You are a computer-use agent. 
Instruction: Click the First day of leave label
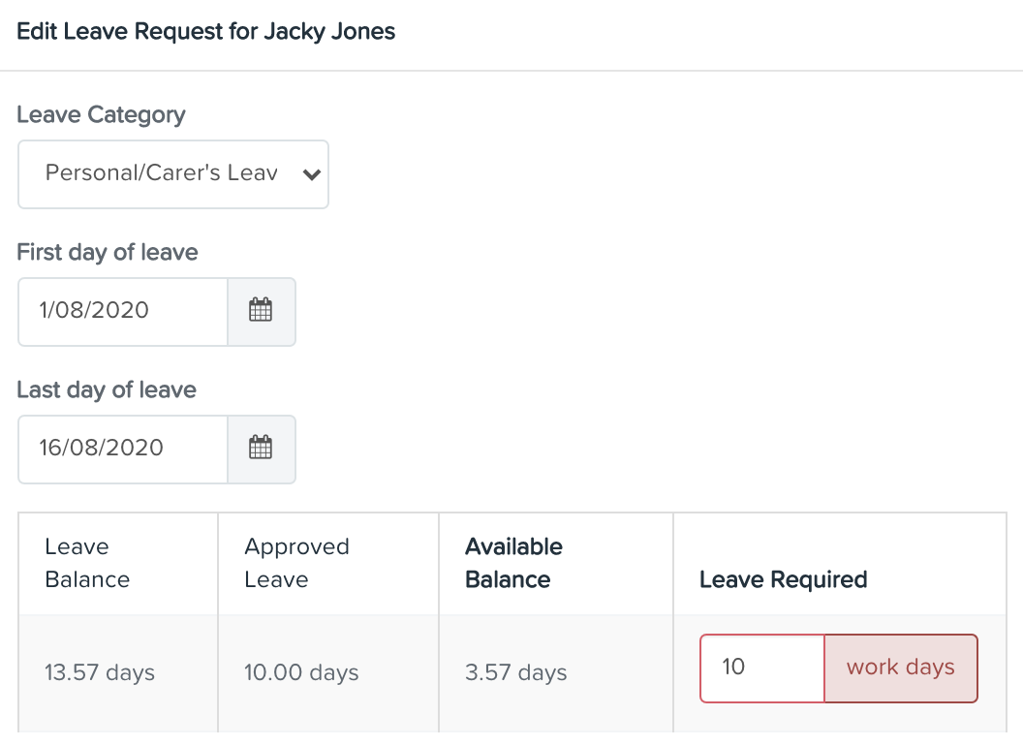tap(107, 252)
